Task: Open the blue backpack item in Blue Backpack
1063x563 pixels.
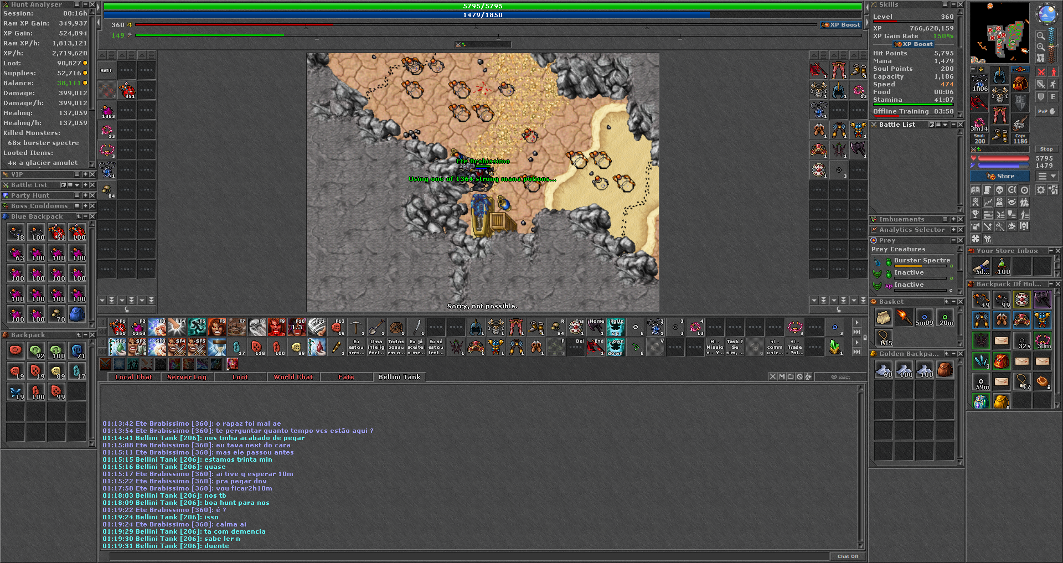Action: coord(77,314)
